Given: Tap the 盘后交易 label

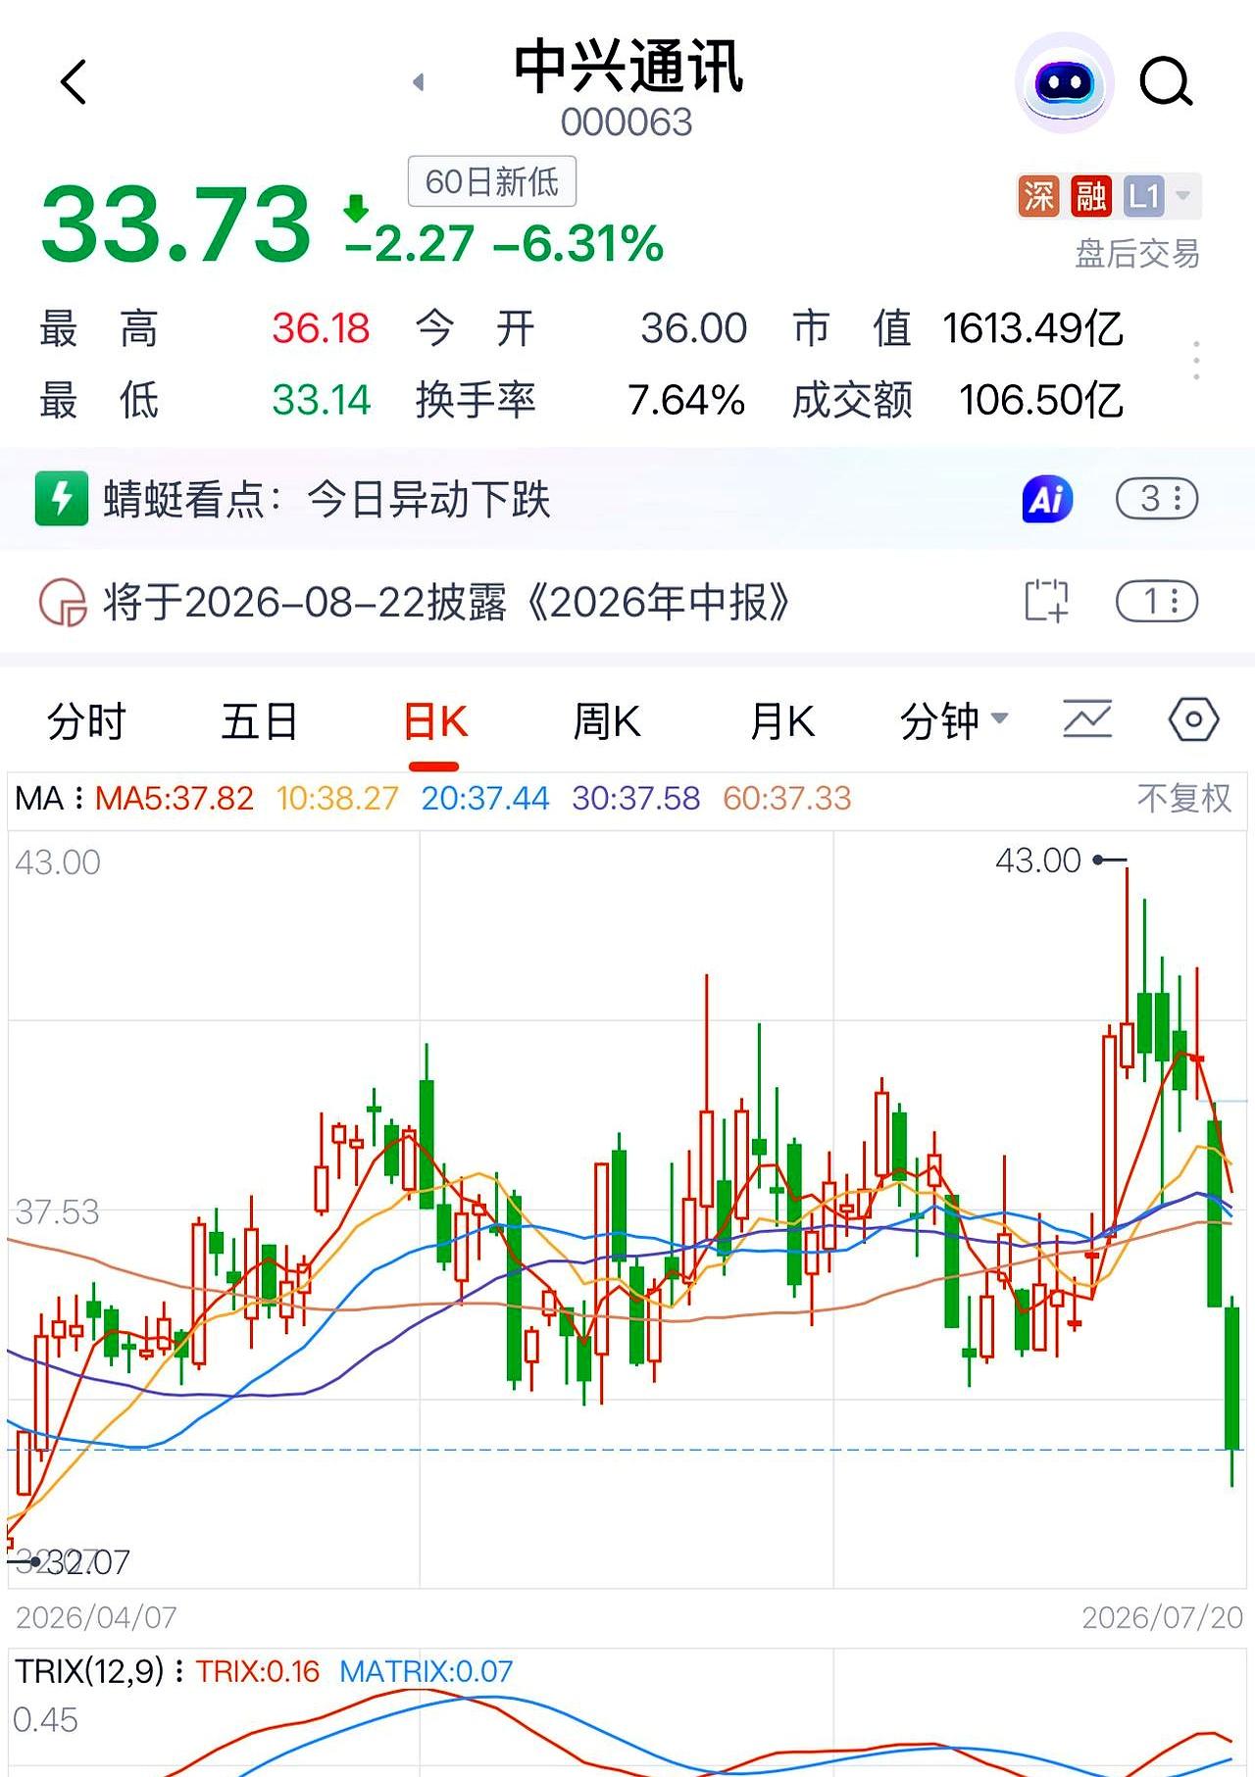Looking at the screenshot, I should (x=1137, y=254).
